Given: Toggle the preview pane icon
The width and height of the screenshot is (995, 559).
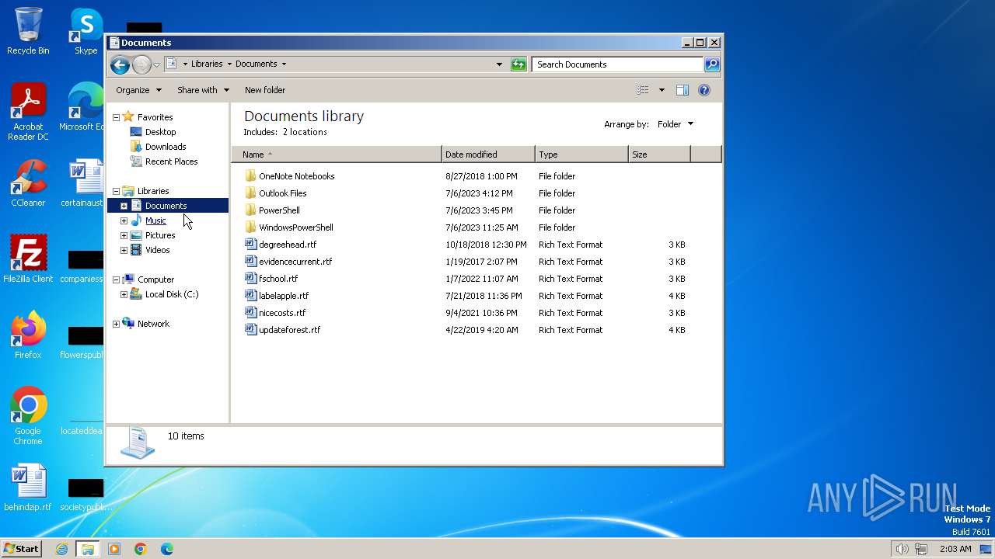Looking at the screenshot, I should click(683, 90).
